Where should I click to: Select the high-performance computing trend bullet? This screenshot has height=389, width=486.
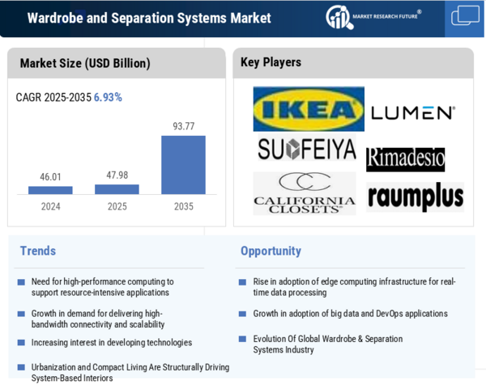pyautogui.click(x=102, y=287)
